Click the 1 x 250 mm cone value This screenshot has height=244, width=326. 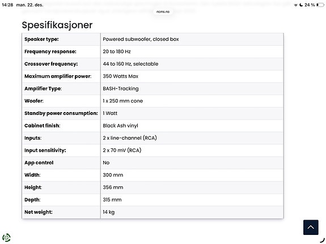tap(122, 101)
